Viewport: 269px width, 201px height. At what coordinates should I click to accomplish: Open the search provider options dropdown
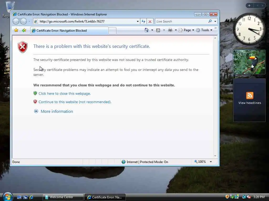[x=215, y=21]
